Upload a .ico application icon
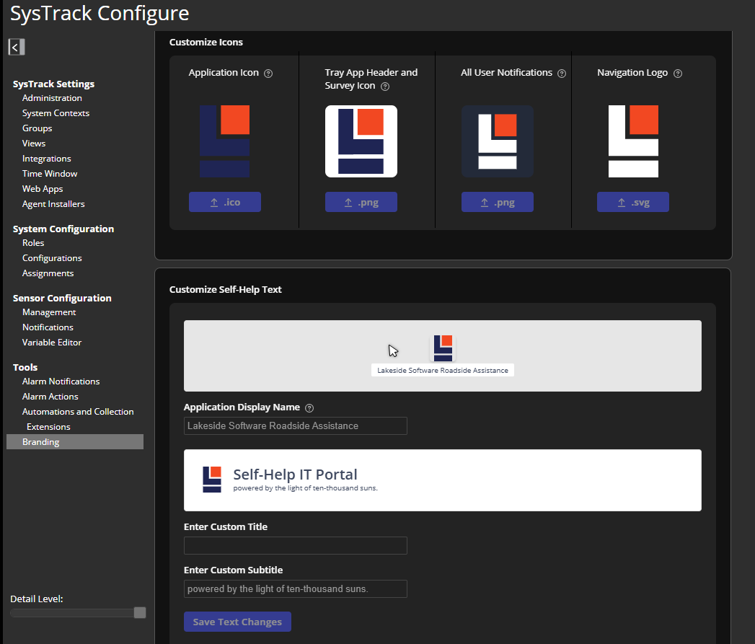755x644 pixels. click(225, 203)
